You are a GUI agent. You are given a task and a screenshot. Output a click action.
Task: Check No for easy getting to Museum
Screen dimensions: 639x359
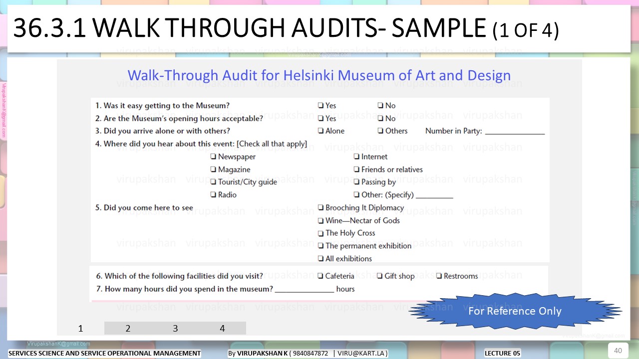pos(380,106)
